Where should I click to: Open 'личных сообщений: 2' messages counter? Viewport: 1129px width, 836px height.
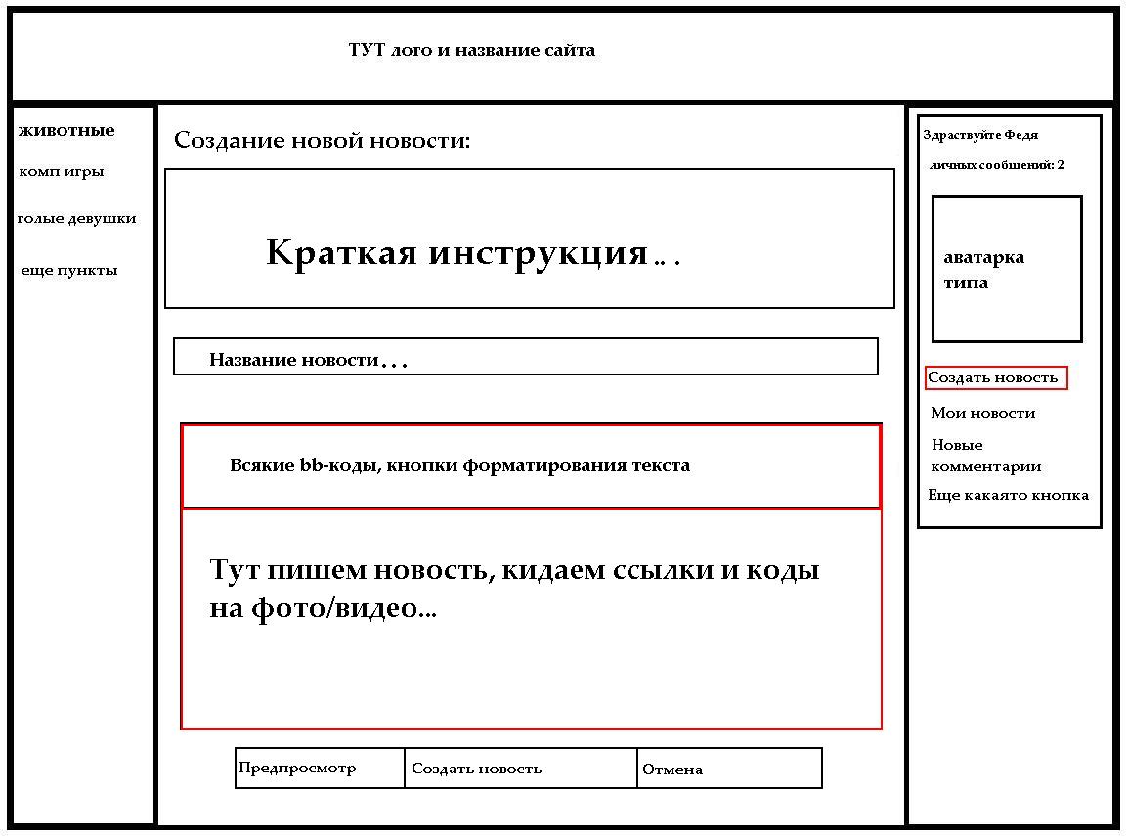(996, 165)
